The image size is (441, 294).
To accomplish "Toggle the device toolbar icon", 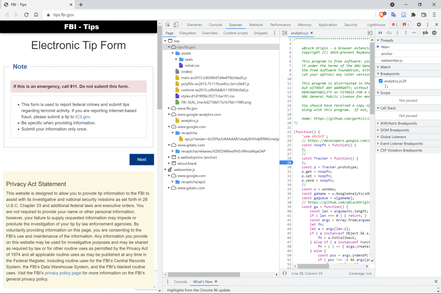I will click(176, 25).
